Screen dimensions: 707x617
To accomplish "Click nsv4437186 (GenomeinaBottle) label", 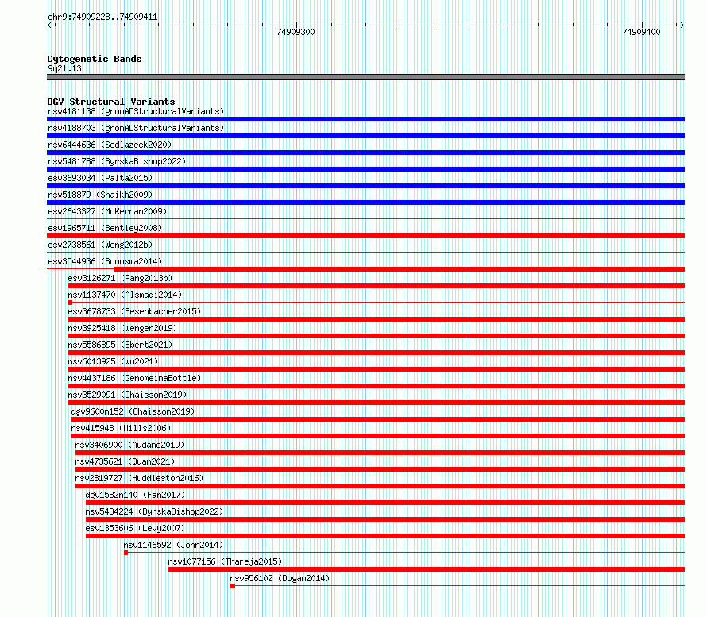I will [134, 378].
